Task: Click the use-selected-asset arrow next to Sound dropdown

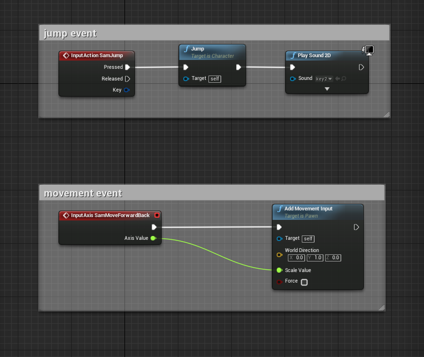Action: pyautogui.click(x=337, y=79)
